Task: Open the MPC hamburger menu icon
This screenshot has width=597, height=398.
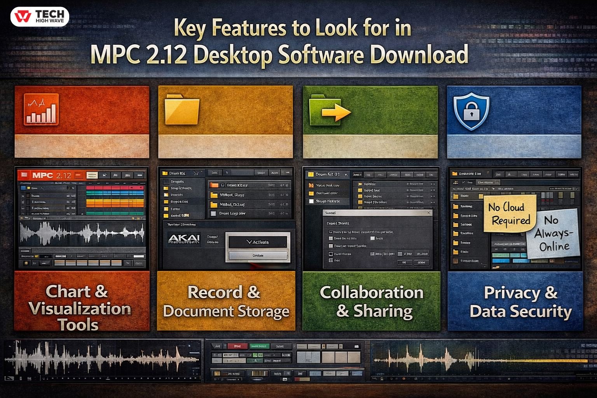Action: click(24, 175)
